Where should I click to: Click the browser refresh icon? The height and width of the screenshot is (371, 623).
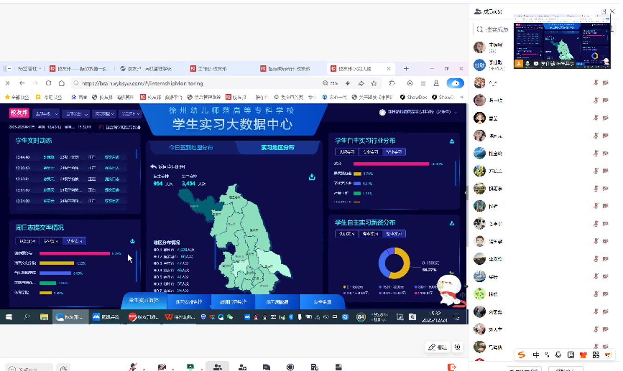click(x=48, y=83)
